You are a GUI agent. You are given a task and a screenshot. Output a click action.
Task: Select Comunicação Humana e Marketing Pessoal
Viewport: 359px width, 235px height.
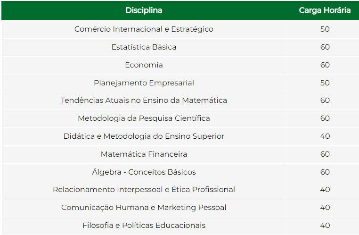144,208
